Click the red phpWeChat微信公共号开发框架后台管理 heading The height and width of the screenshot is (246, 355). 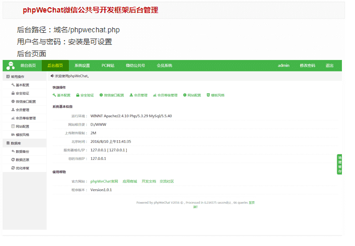90,10
